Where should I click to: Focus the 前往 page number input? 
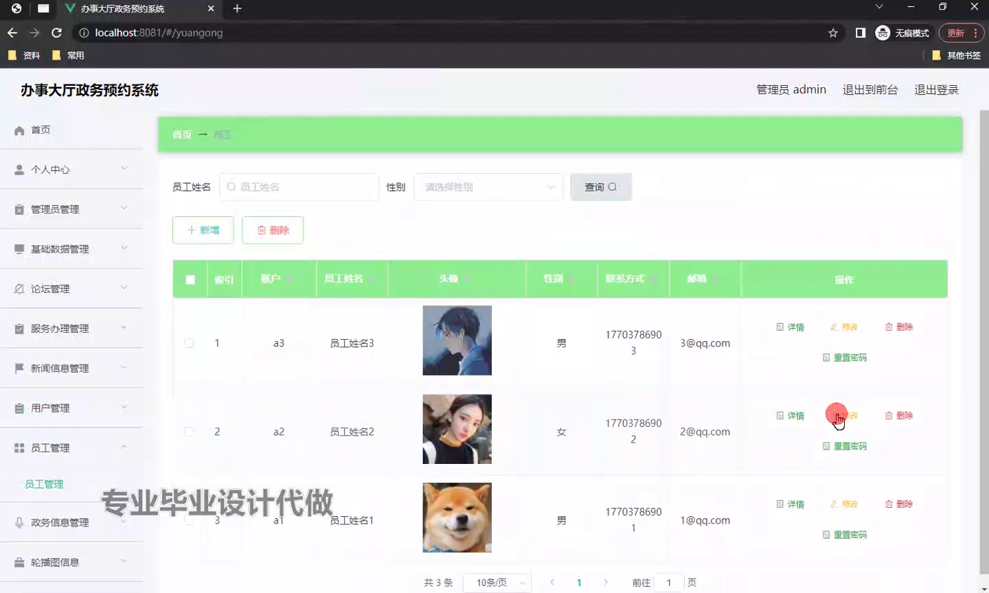coord(668,583)
